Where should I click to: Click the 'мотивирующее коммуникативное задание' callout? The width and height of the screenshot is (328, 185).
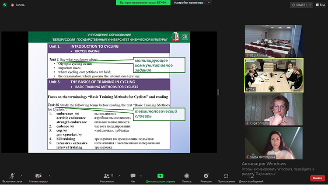[x=159, y=65]
